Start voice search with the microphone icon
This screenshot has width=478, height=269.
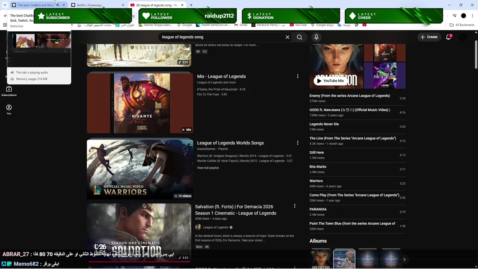pyautogui.click(x=316, y=37)
